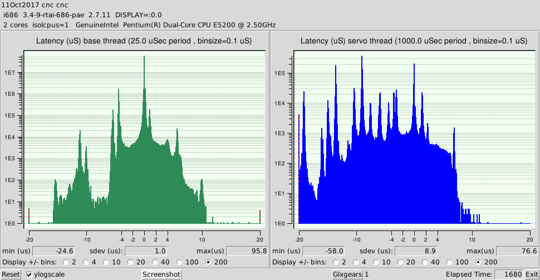The width and height of the screenshot is (540, 280).
Task: Click the 'isolcpus=1' text
Action: [51, 25]
